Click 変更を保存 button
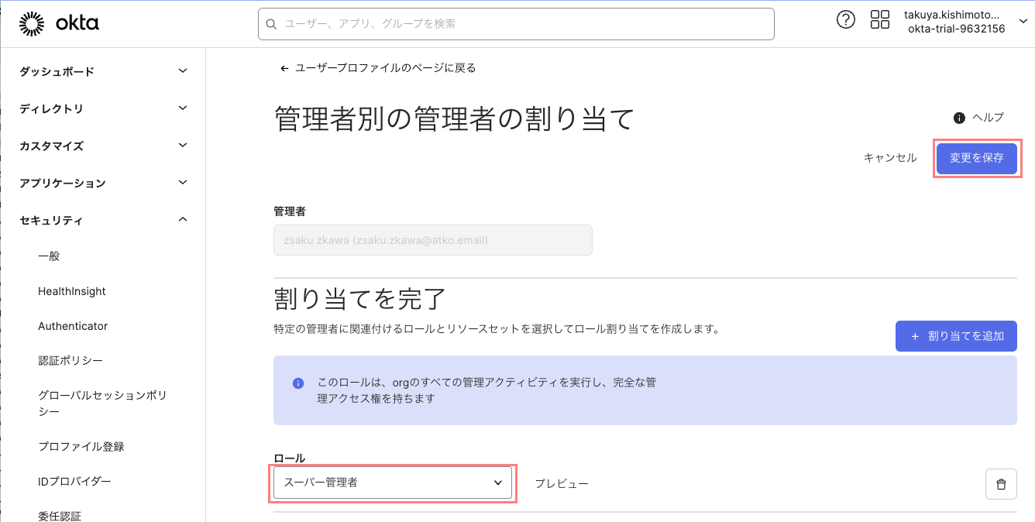 click(x=976, y=158)
